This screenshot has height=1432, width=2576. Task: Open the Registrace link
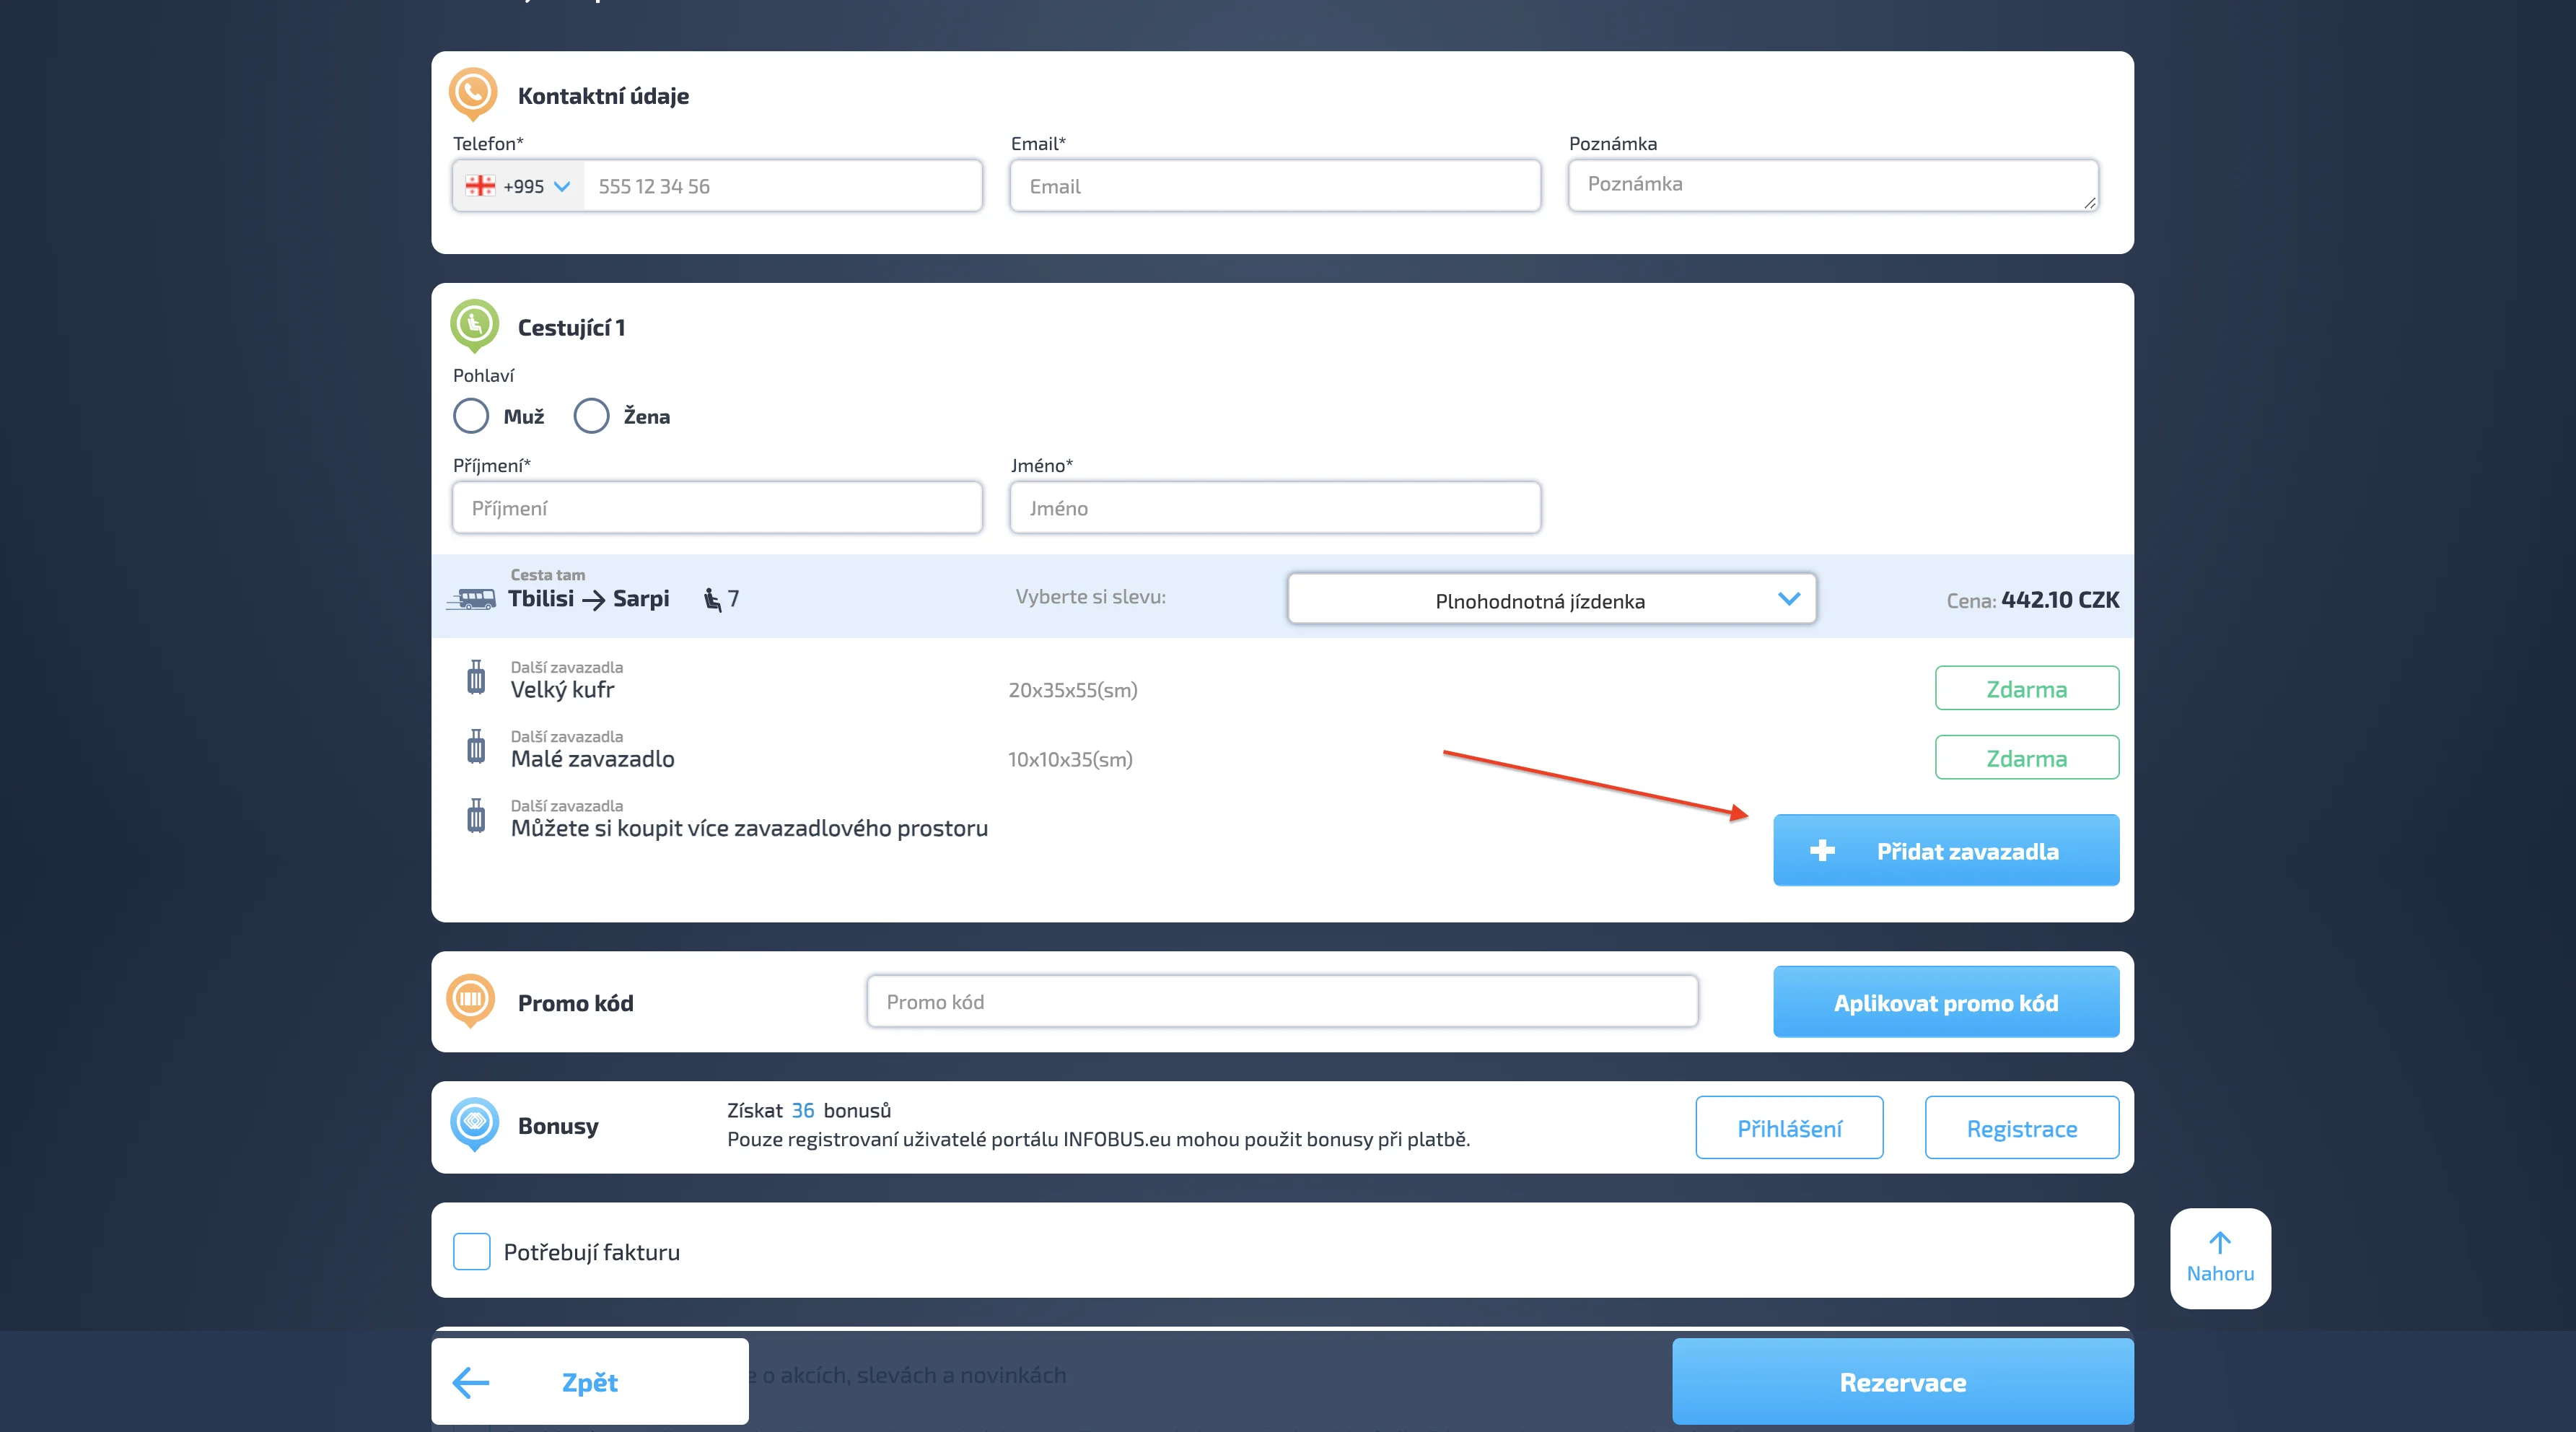(2021, 1128)
